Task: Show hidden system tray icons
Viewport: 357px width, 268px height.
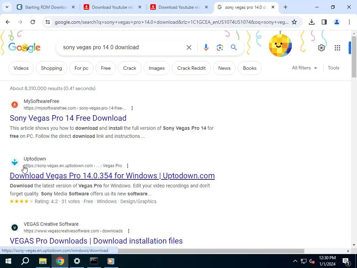Action: 295,261
